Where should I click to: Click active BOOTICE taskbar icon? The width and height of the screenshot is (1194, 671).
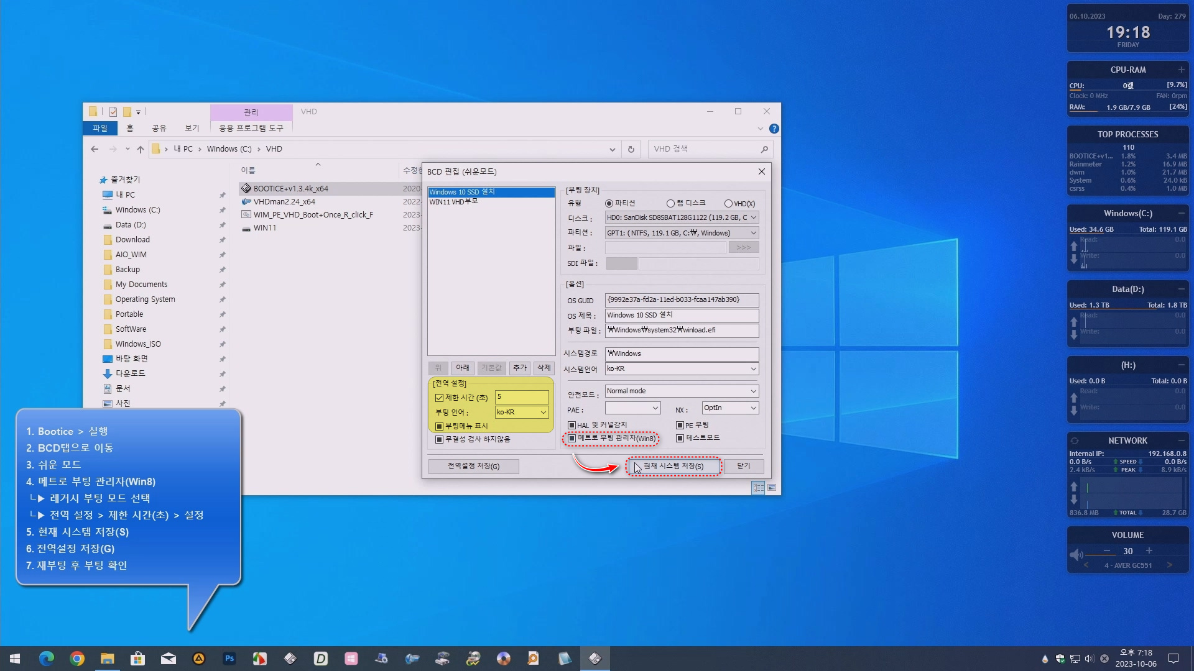tap(595, 659)
